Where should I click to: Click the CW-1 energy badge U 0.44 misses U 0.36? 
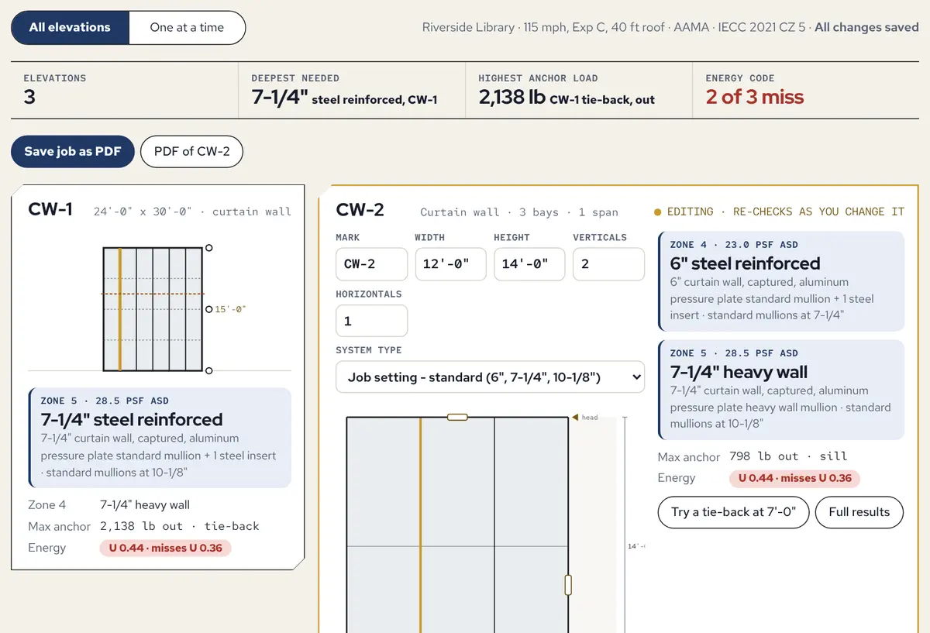point(166,548)
